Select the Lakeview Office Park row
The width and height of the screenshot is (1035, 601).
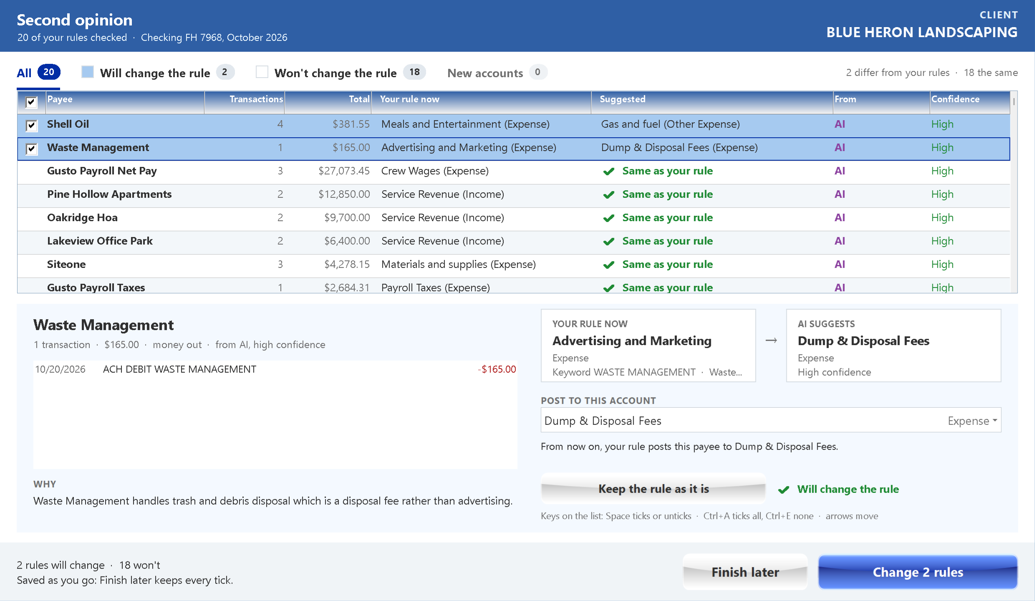coord(513,242)
